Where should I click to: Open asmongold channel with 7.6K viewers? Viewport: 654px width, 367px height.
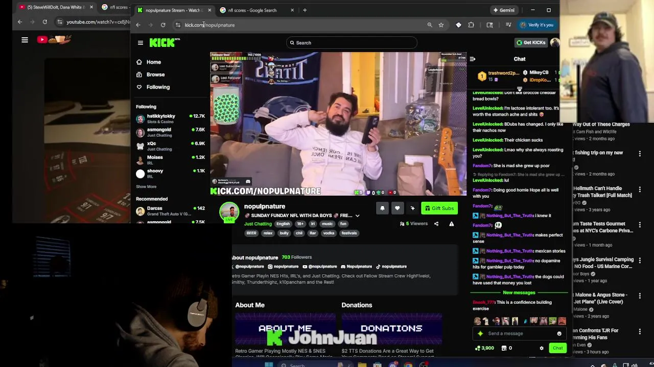[171, 132]
